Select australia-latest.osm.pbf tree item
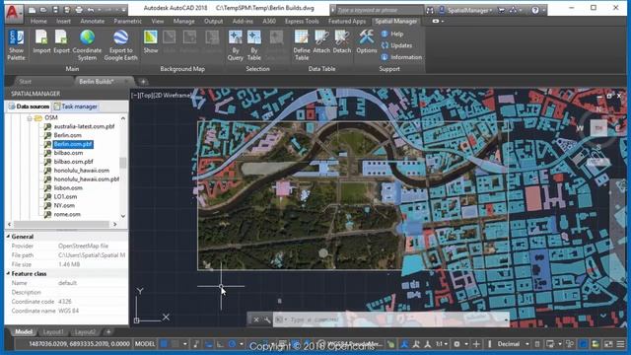The height and width of the screenshot is (355, 631). point(84,126)
